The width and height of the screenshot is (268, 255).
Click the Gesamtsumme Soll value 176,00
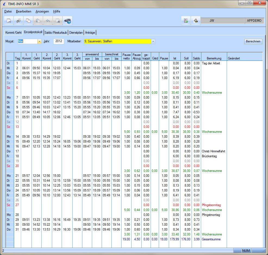coord(186,239)
